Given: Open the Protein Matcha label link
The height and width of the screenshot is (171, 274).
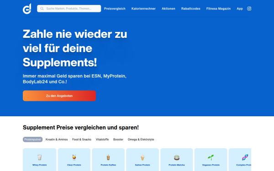Looking at the screenshot, I should click(x=177, y=165).
